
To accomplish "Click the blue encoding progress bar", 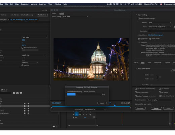I will [x=71, y=94].
